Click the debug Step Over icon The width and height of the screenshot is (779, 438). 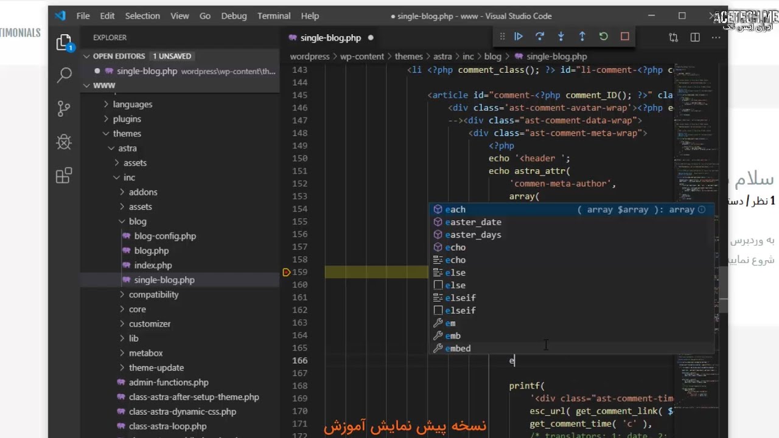[x=540, y=36]
